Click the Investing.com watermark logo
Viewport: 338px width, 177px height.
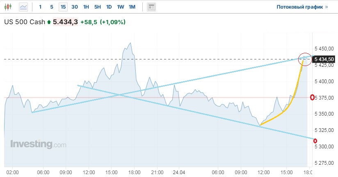[38, 144]
